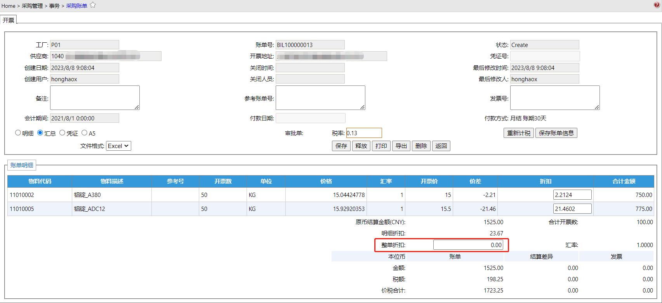Click the 明细折扣 value 23.67

point(497,233)
